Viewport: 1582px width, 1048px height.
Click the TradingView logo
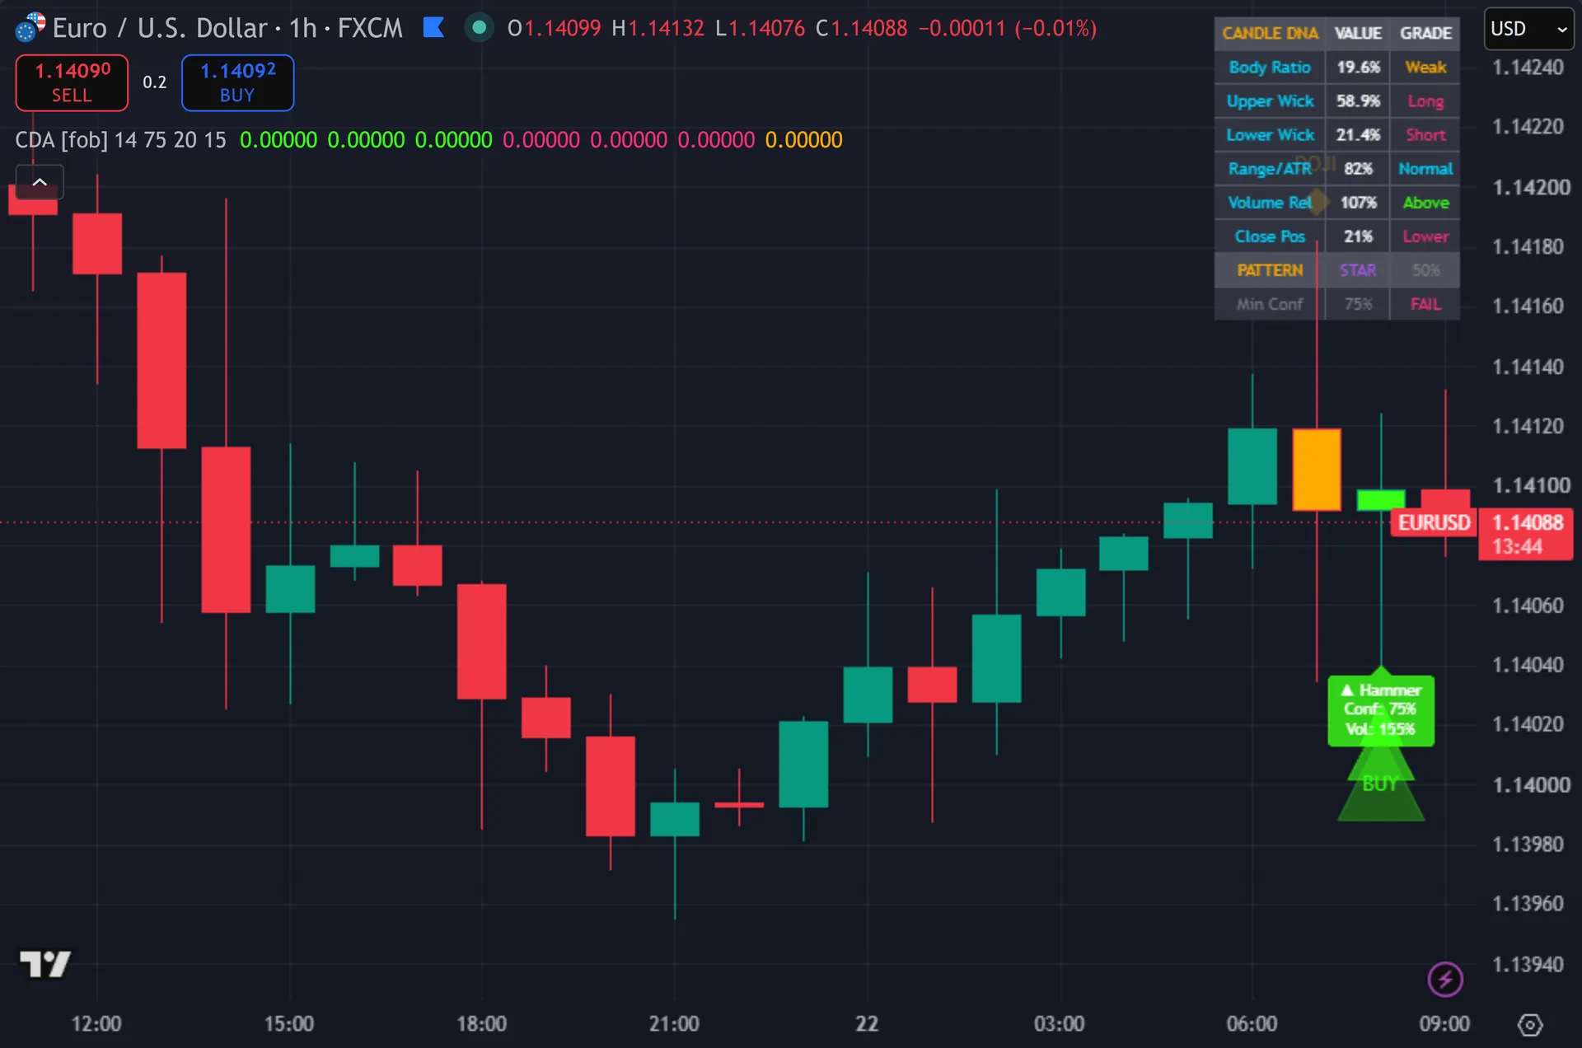[45, 963]
